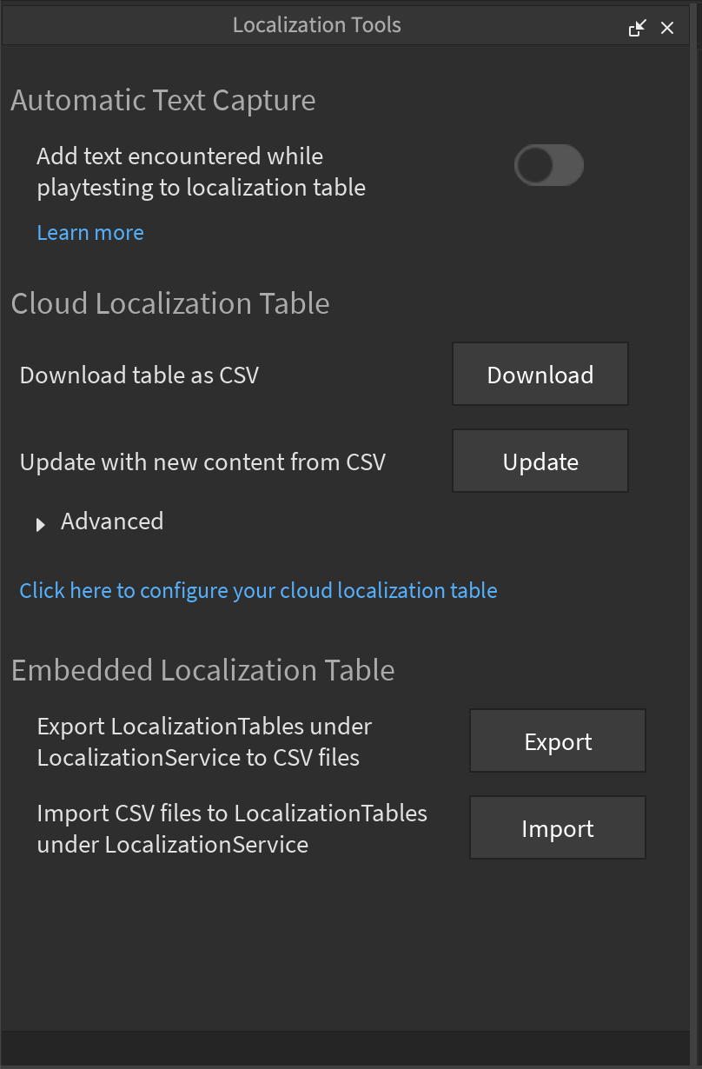Select the Embedded Localization Table heading

tap(203, 671)
